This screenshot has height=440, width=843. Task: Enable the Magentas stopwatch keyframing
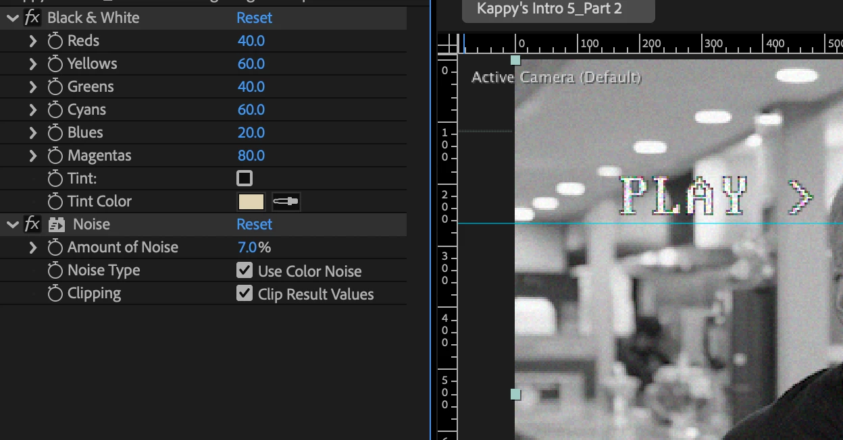(55, 156)
